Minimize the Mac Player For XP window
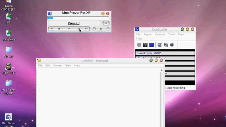Image resolution: width=226 pixels, height=127 pixels. coord(103,13)
